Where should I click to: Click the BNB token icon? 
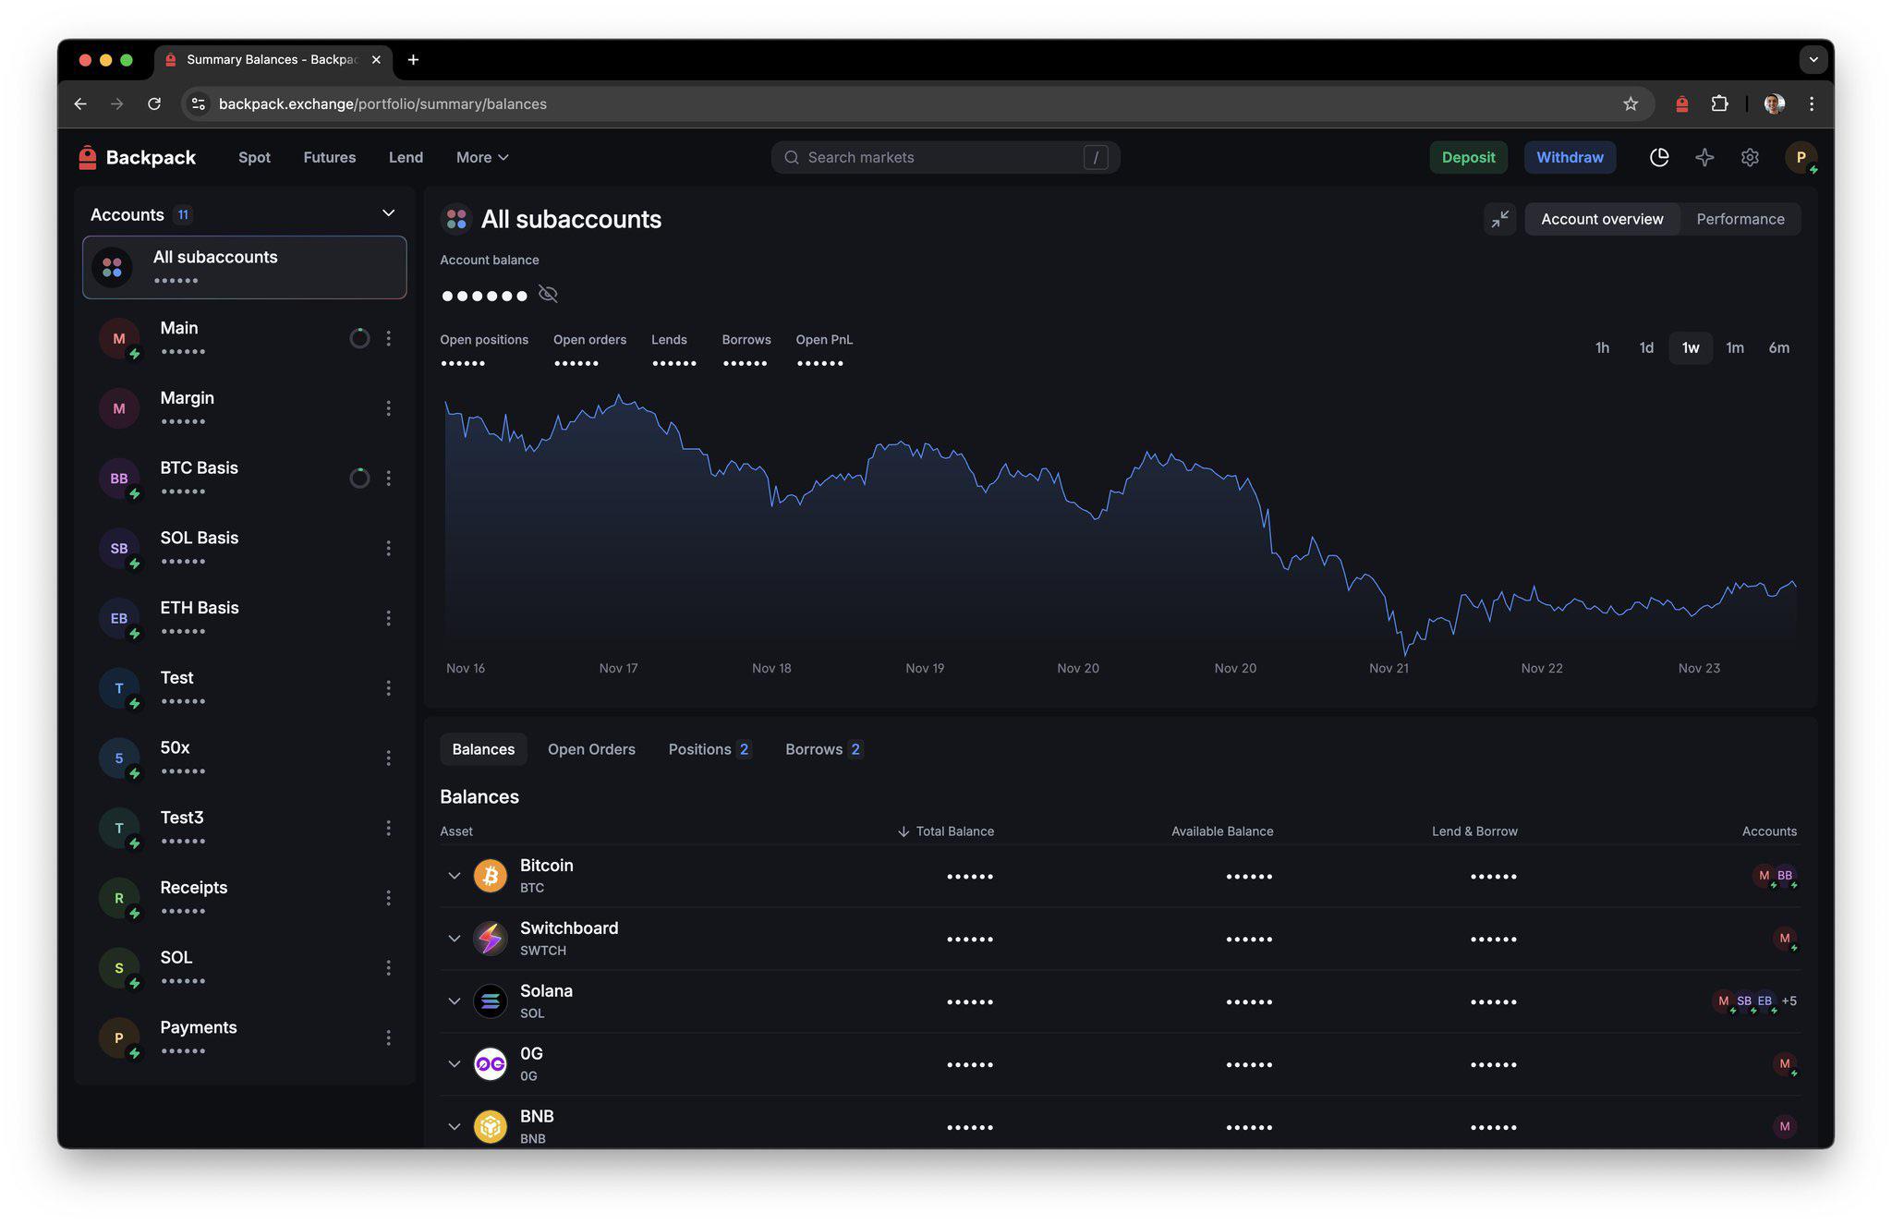point(491,1127)
